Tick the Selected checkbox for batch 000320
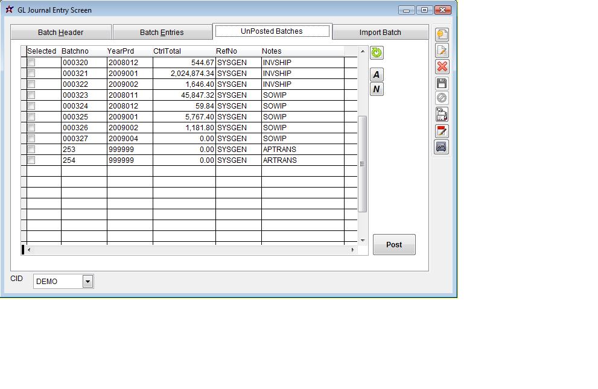The height and width of the screenshot is (389, 598). [x=31, y=63]
